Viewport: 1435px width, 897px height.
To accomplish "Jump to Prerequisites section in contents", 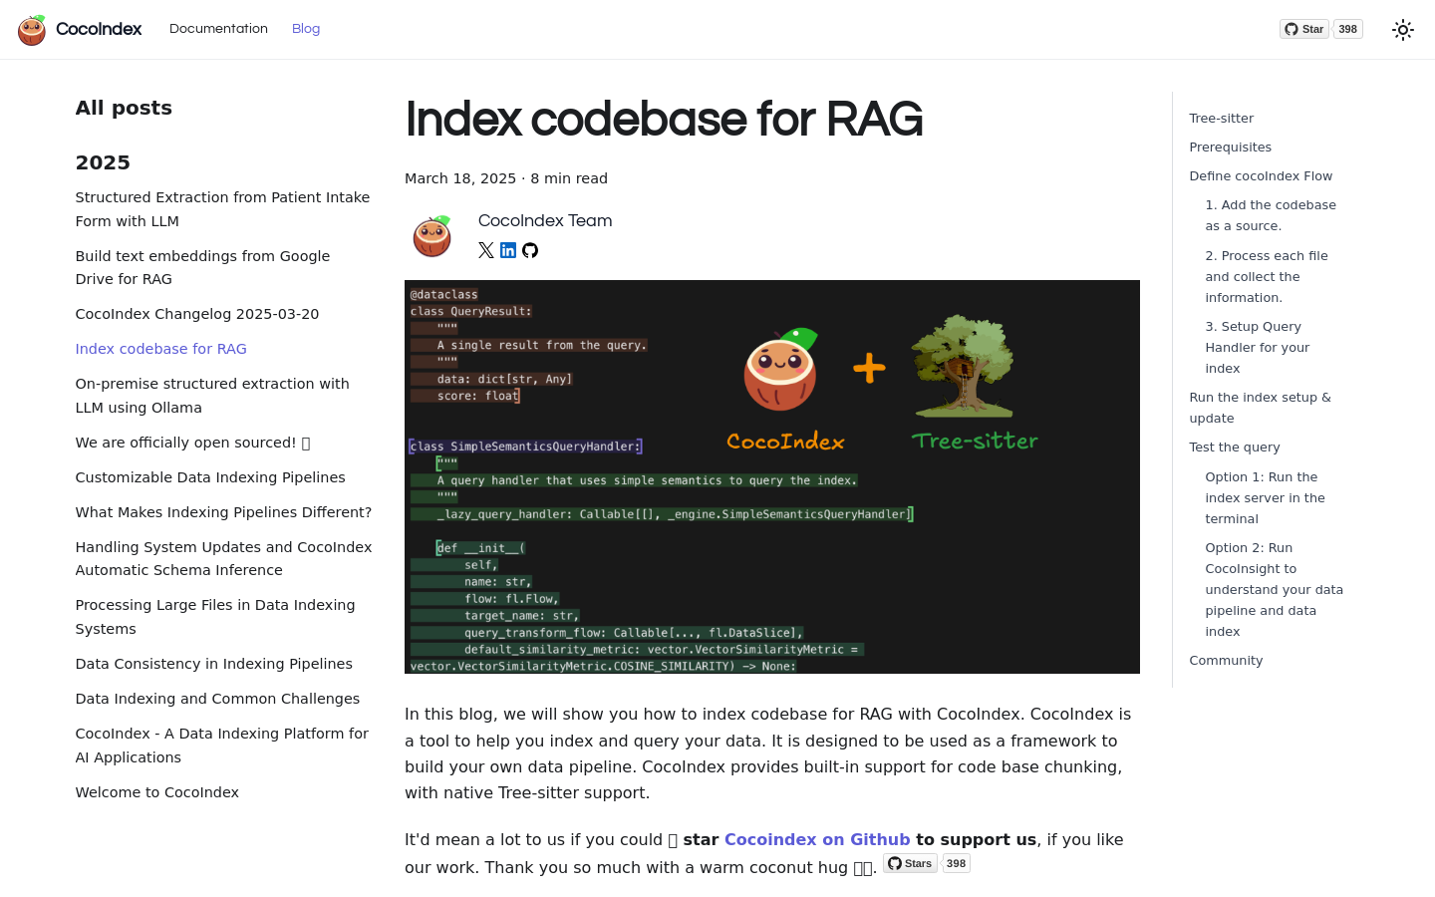I will click(x=1231, y=148).
